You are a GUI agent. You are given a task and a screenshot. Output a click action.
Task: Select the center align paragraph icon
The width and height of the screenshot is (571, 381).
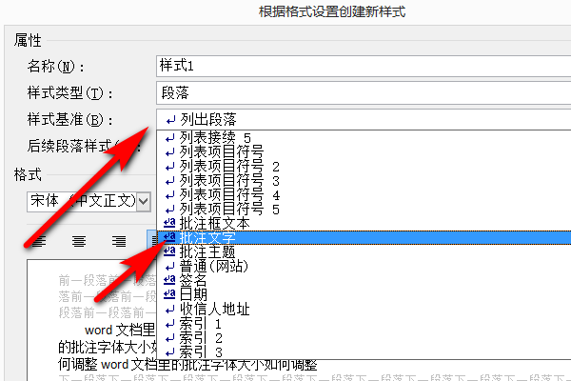click(x=79, y=241)
